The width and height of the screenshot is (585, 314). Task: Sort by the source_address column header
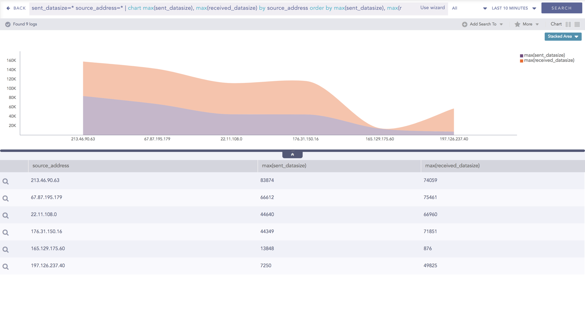(x=51, y=166)
